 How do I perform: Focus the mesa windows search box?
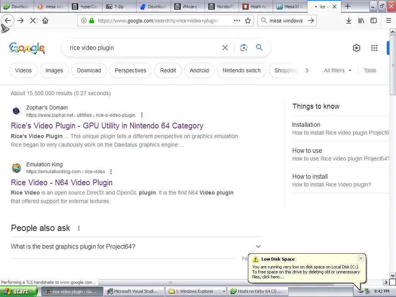(x=286, y=20)
